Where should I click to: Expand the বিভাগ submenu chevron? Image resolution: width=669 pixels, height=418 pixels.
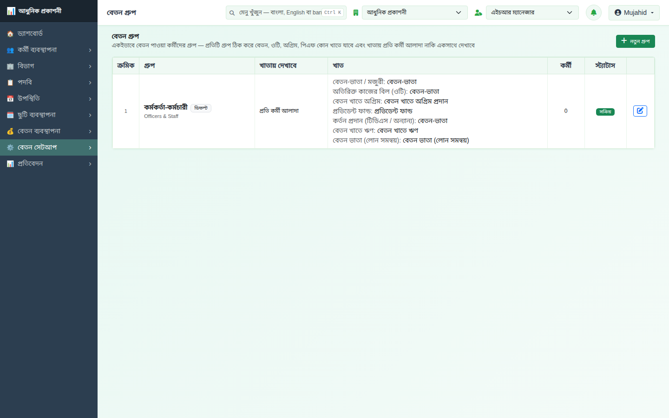[90, 66]
